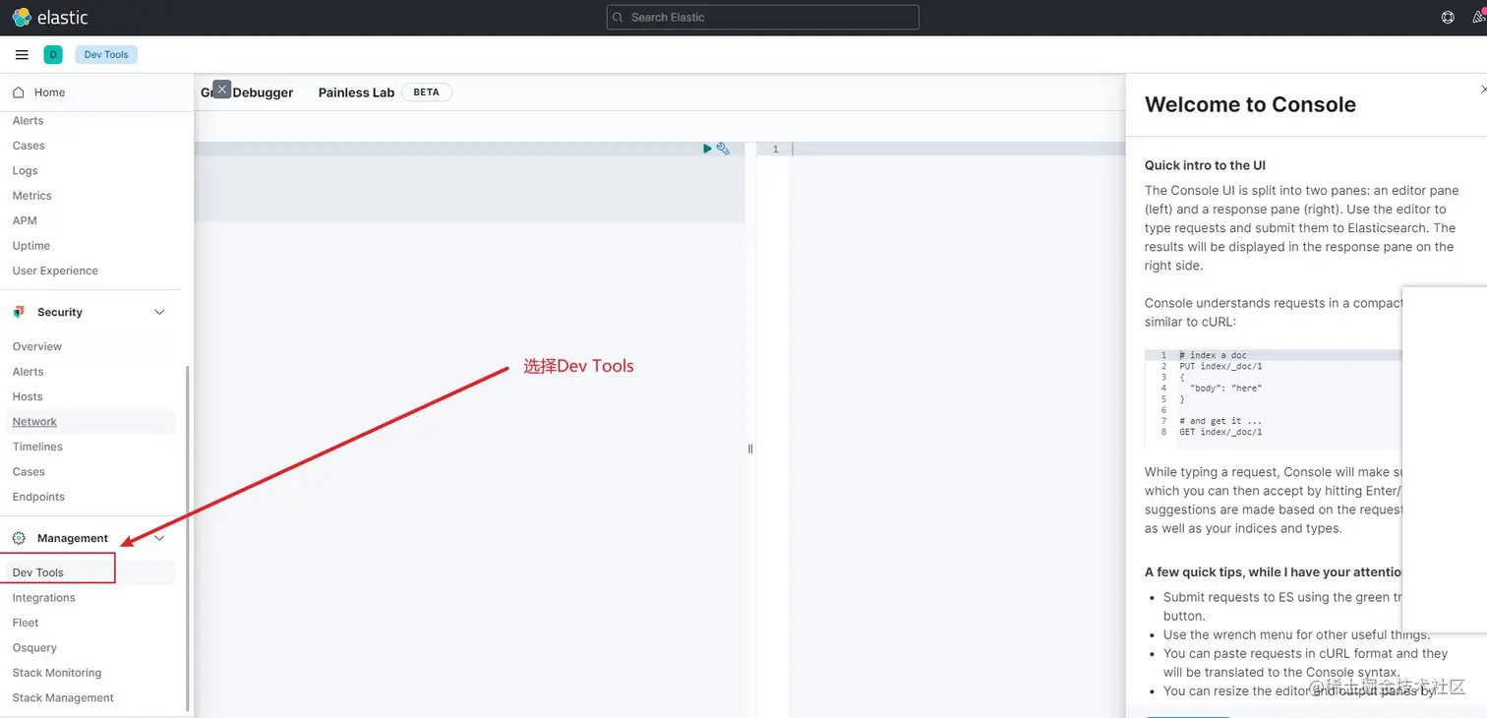Viewport: 1487px width, 718px height.
Task: Click the green 'D' deployment badge
Action: 53,54
